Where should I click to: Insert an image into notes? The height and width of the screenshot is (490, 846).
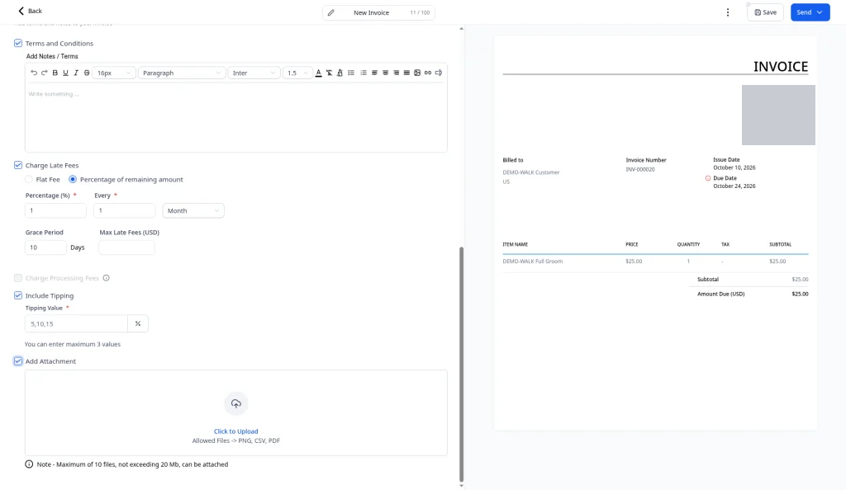coord(417,73)
